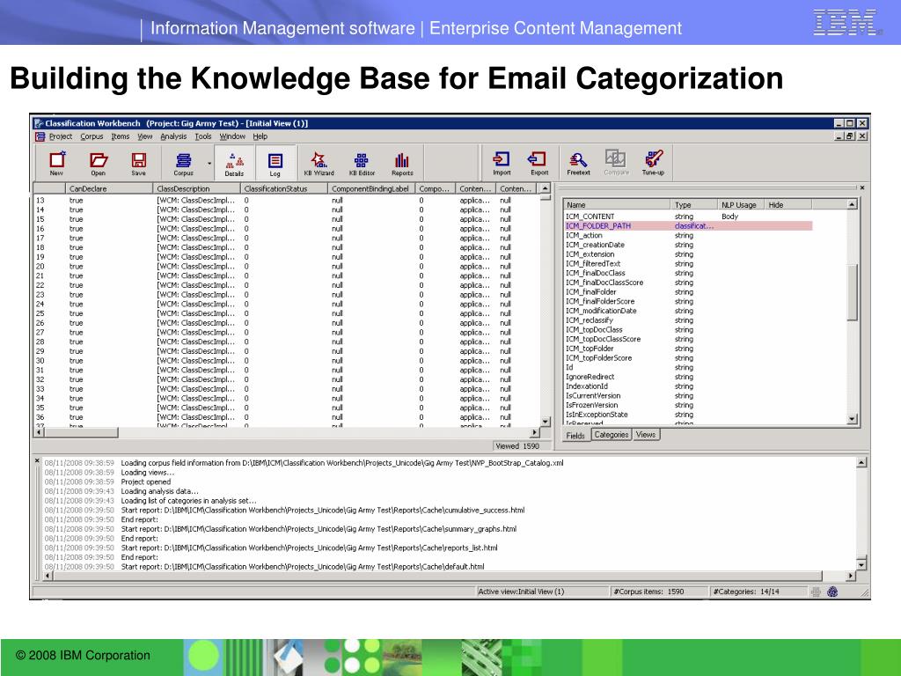Select the highlighted ICM_FOLDER_PATH field
The width and height of the screenshot is (901, 676).
click(688, 226)
